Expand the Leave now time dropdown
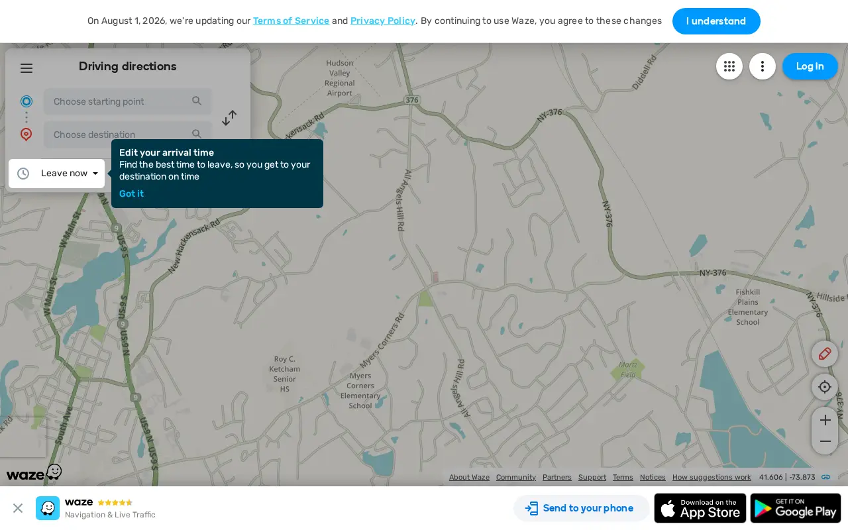This screenshot has height=530, width=848. tap(57, 174)
